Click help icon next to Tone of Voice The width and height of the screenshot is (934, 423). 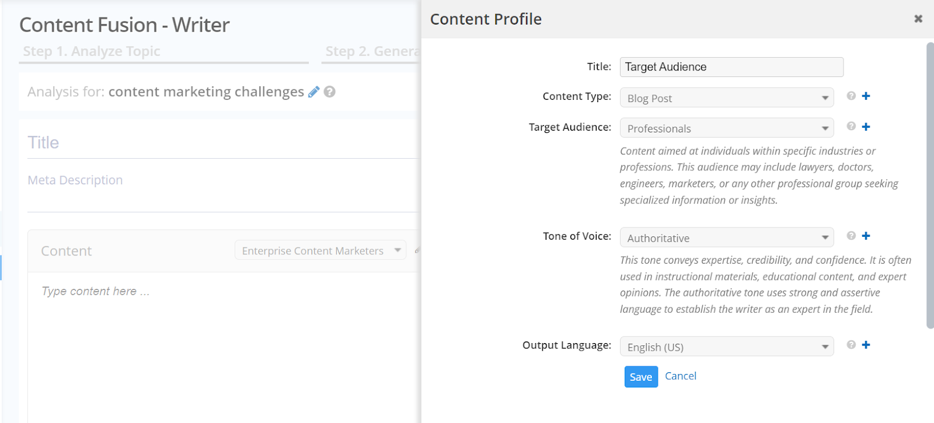(851, 236)
